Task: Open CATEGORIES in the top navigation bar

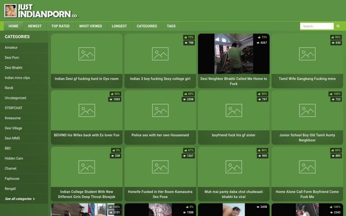Action: click(147, 26)
